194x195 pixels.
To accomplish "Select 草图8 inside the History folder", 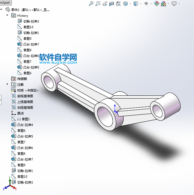I will tap(24, 50).
